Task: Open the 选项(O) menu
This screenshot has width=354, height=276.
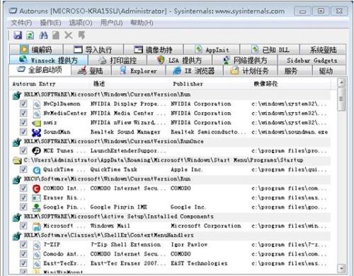Action: click(81, 23)
